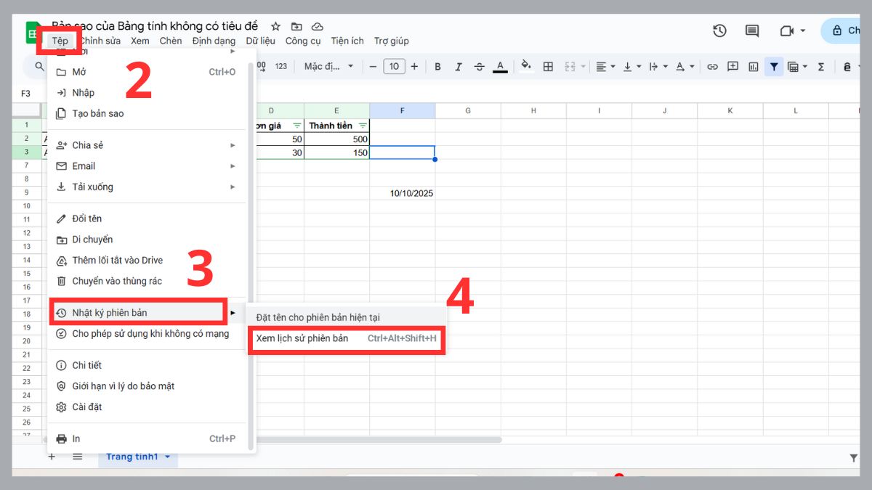The width and height of the screenshot is (872, 490).
Task: Insert a chart from the toolbar
Action: pyautogui.click(x=754, y=67)
